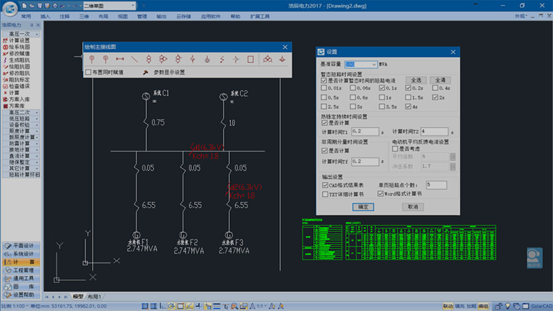Screen dimensions: 553x311
Task: Expand the 低压短路 section
Action: [20, 118]
